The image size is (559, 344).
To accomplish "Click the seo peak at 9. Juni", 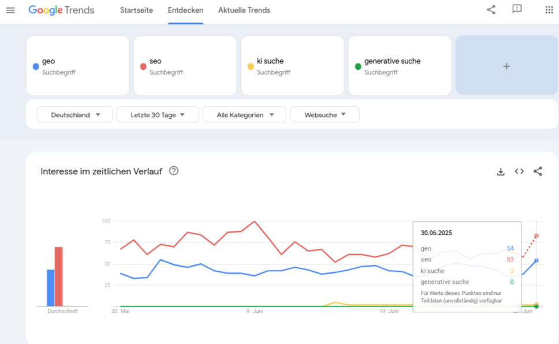I will point(254,222).
